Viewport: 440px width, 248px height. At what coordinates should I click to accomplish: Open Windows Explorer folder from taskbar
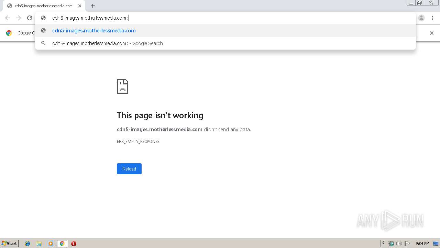39,244
